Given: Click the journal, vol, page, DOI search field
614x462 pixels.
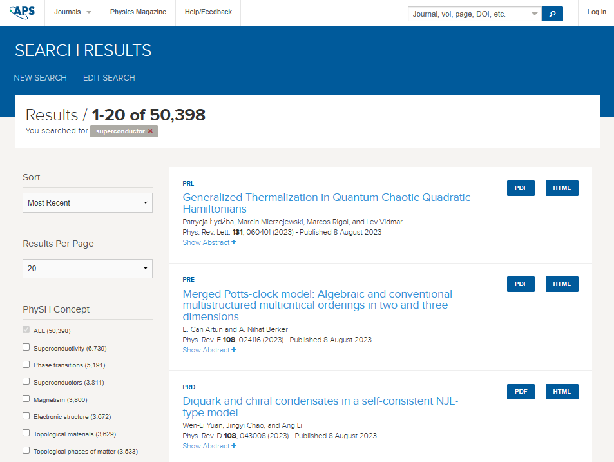Looking at the screenshot, I should tap(469, 14).
